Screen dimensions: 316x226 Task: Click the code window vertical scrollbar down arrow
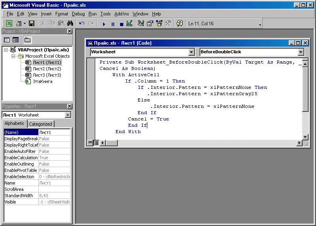[x=305, y=137]
